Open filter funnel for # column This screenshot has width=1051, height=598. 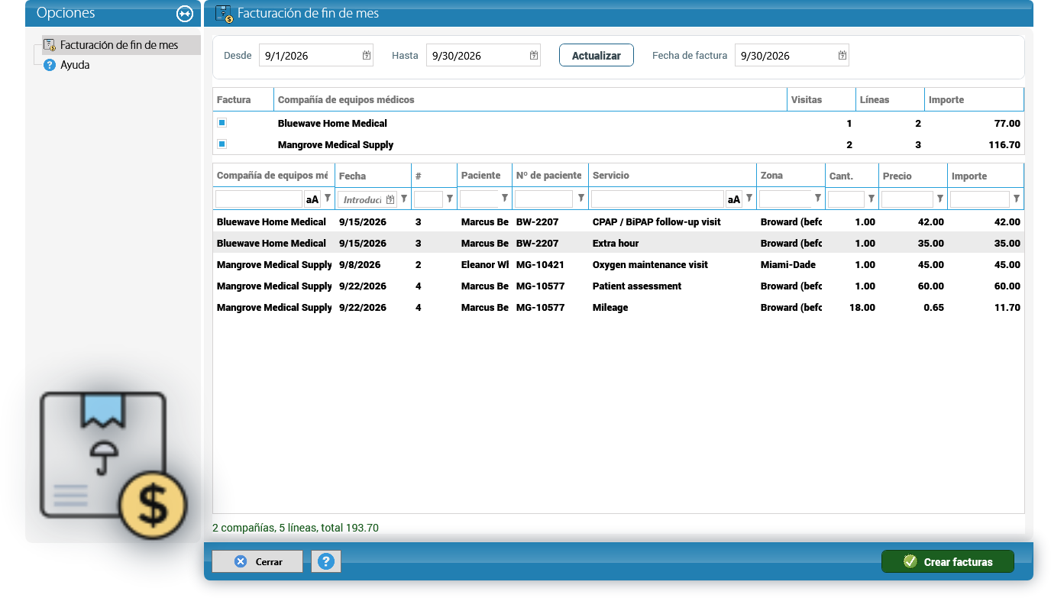(450, 199)
